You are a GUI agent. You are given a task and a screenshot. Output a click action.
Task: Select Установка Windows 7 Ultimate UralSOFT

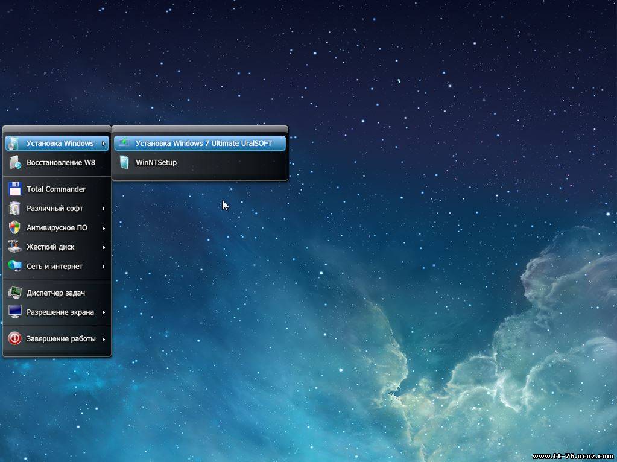[200, 143]
